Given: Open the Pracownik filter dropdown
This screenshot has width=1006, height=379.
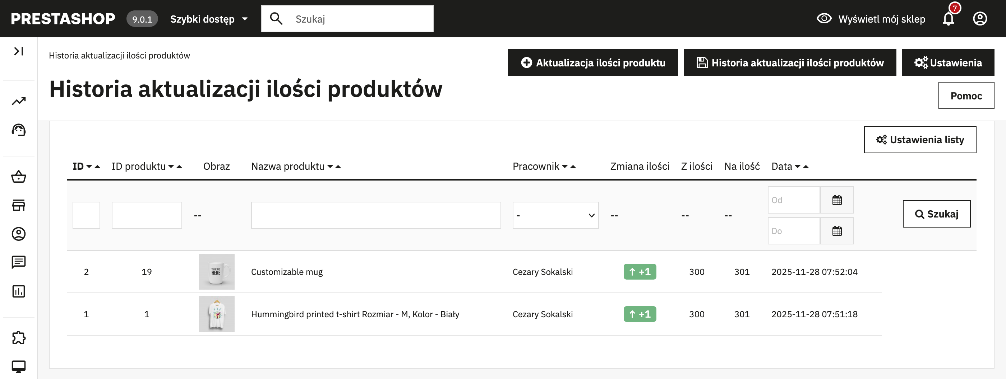Looking at the screenshot, I should (555, 215).
